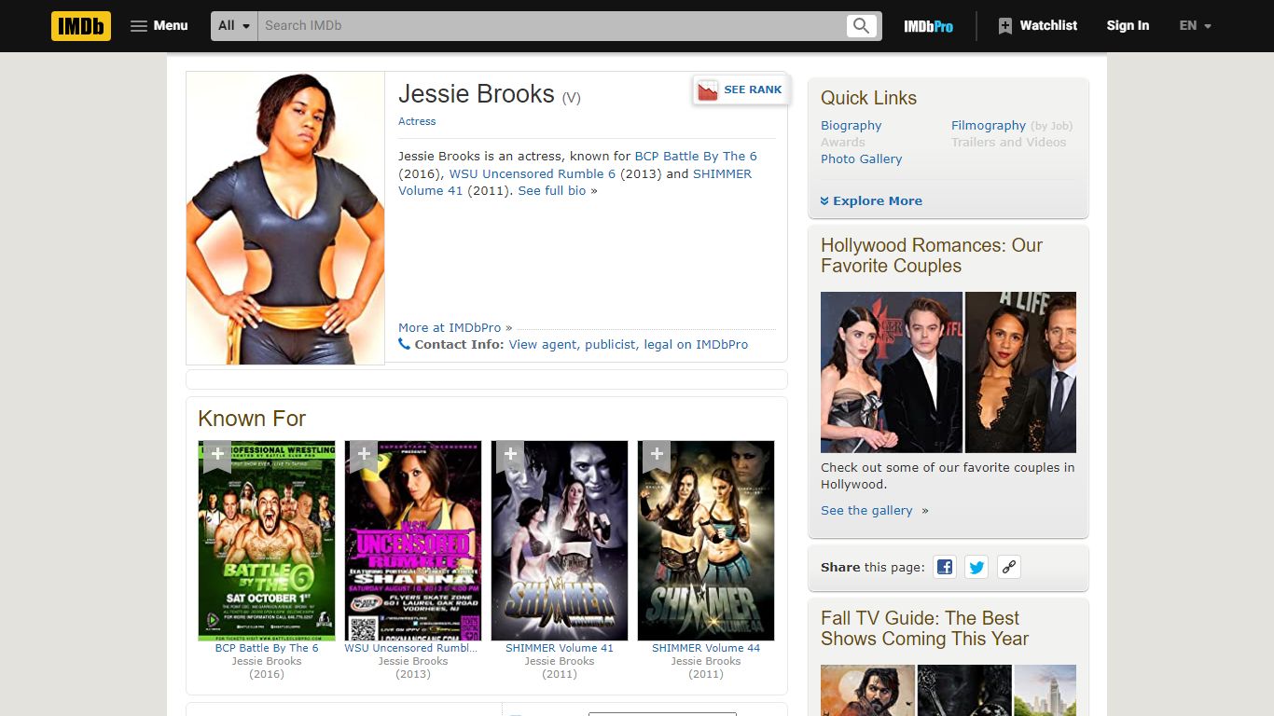Viewport: 1274px width, 716px height.
Task: Expand Explore More in Quick Links
Action: click(x=871, y=201)
